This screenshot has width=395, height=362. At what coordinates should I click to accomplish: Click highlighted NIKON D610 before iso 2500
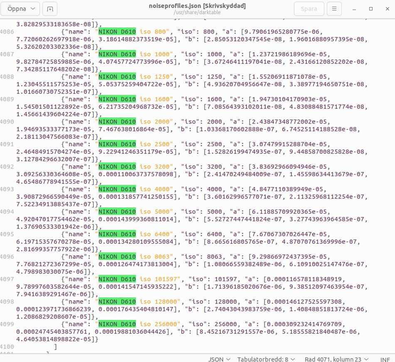(x=117, y=144)
